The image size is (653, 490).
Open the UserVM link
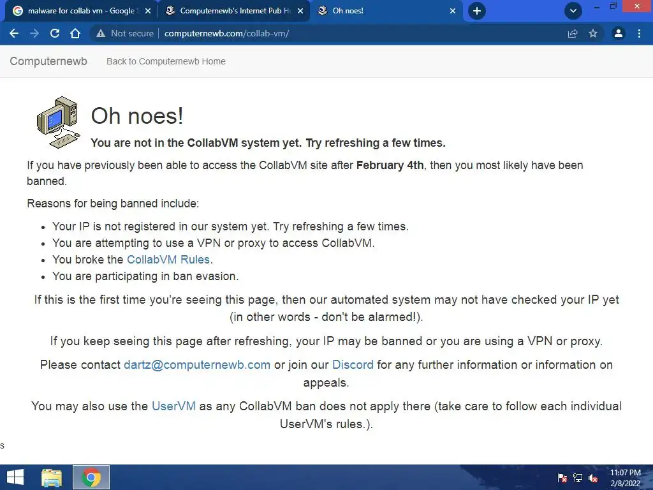pyautogui.click(x=173, y=406)
